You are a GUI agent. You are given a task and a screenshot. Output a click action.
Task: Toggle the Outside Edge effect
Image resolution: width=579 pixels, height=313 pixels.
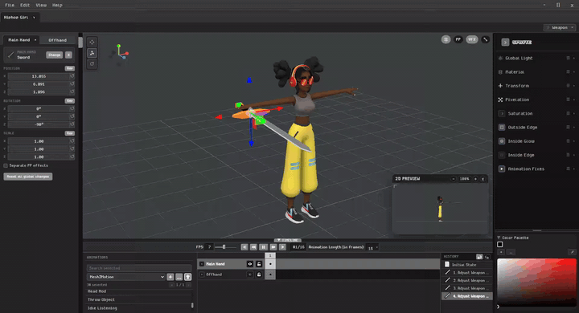[x=502, y=127]
